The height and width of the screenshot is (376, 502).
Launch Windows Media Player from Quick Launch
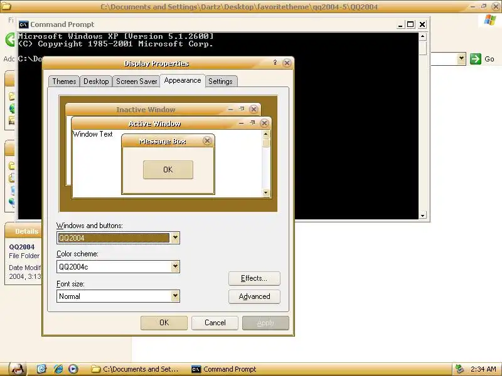(73, 369)
